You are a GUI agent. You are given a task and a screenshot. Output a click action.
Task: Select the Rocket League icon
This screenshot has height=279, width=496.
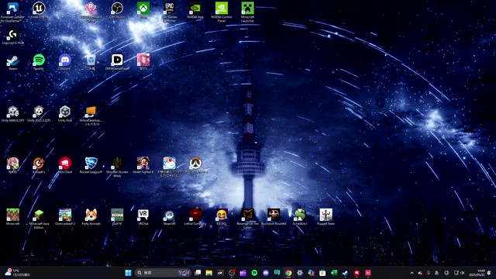click(91, 165)
